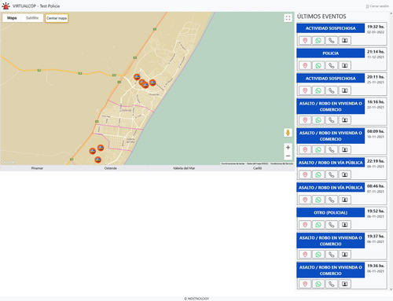View contact card for the 19:32 event
393x301 pixels.
[345, 40]
